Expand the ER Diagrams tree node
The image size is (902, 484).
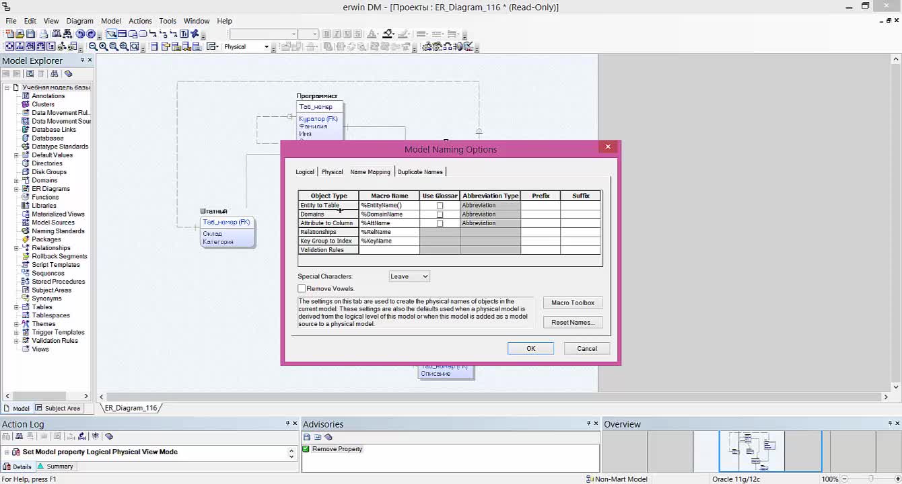click(16, 189)
